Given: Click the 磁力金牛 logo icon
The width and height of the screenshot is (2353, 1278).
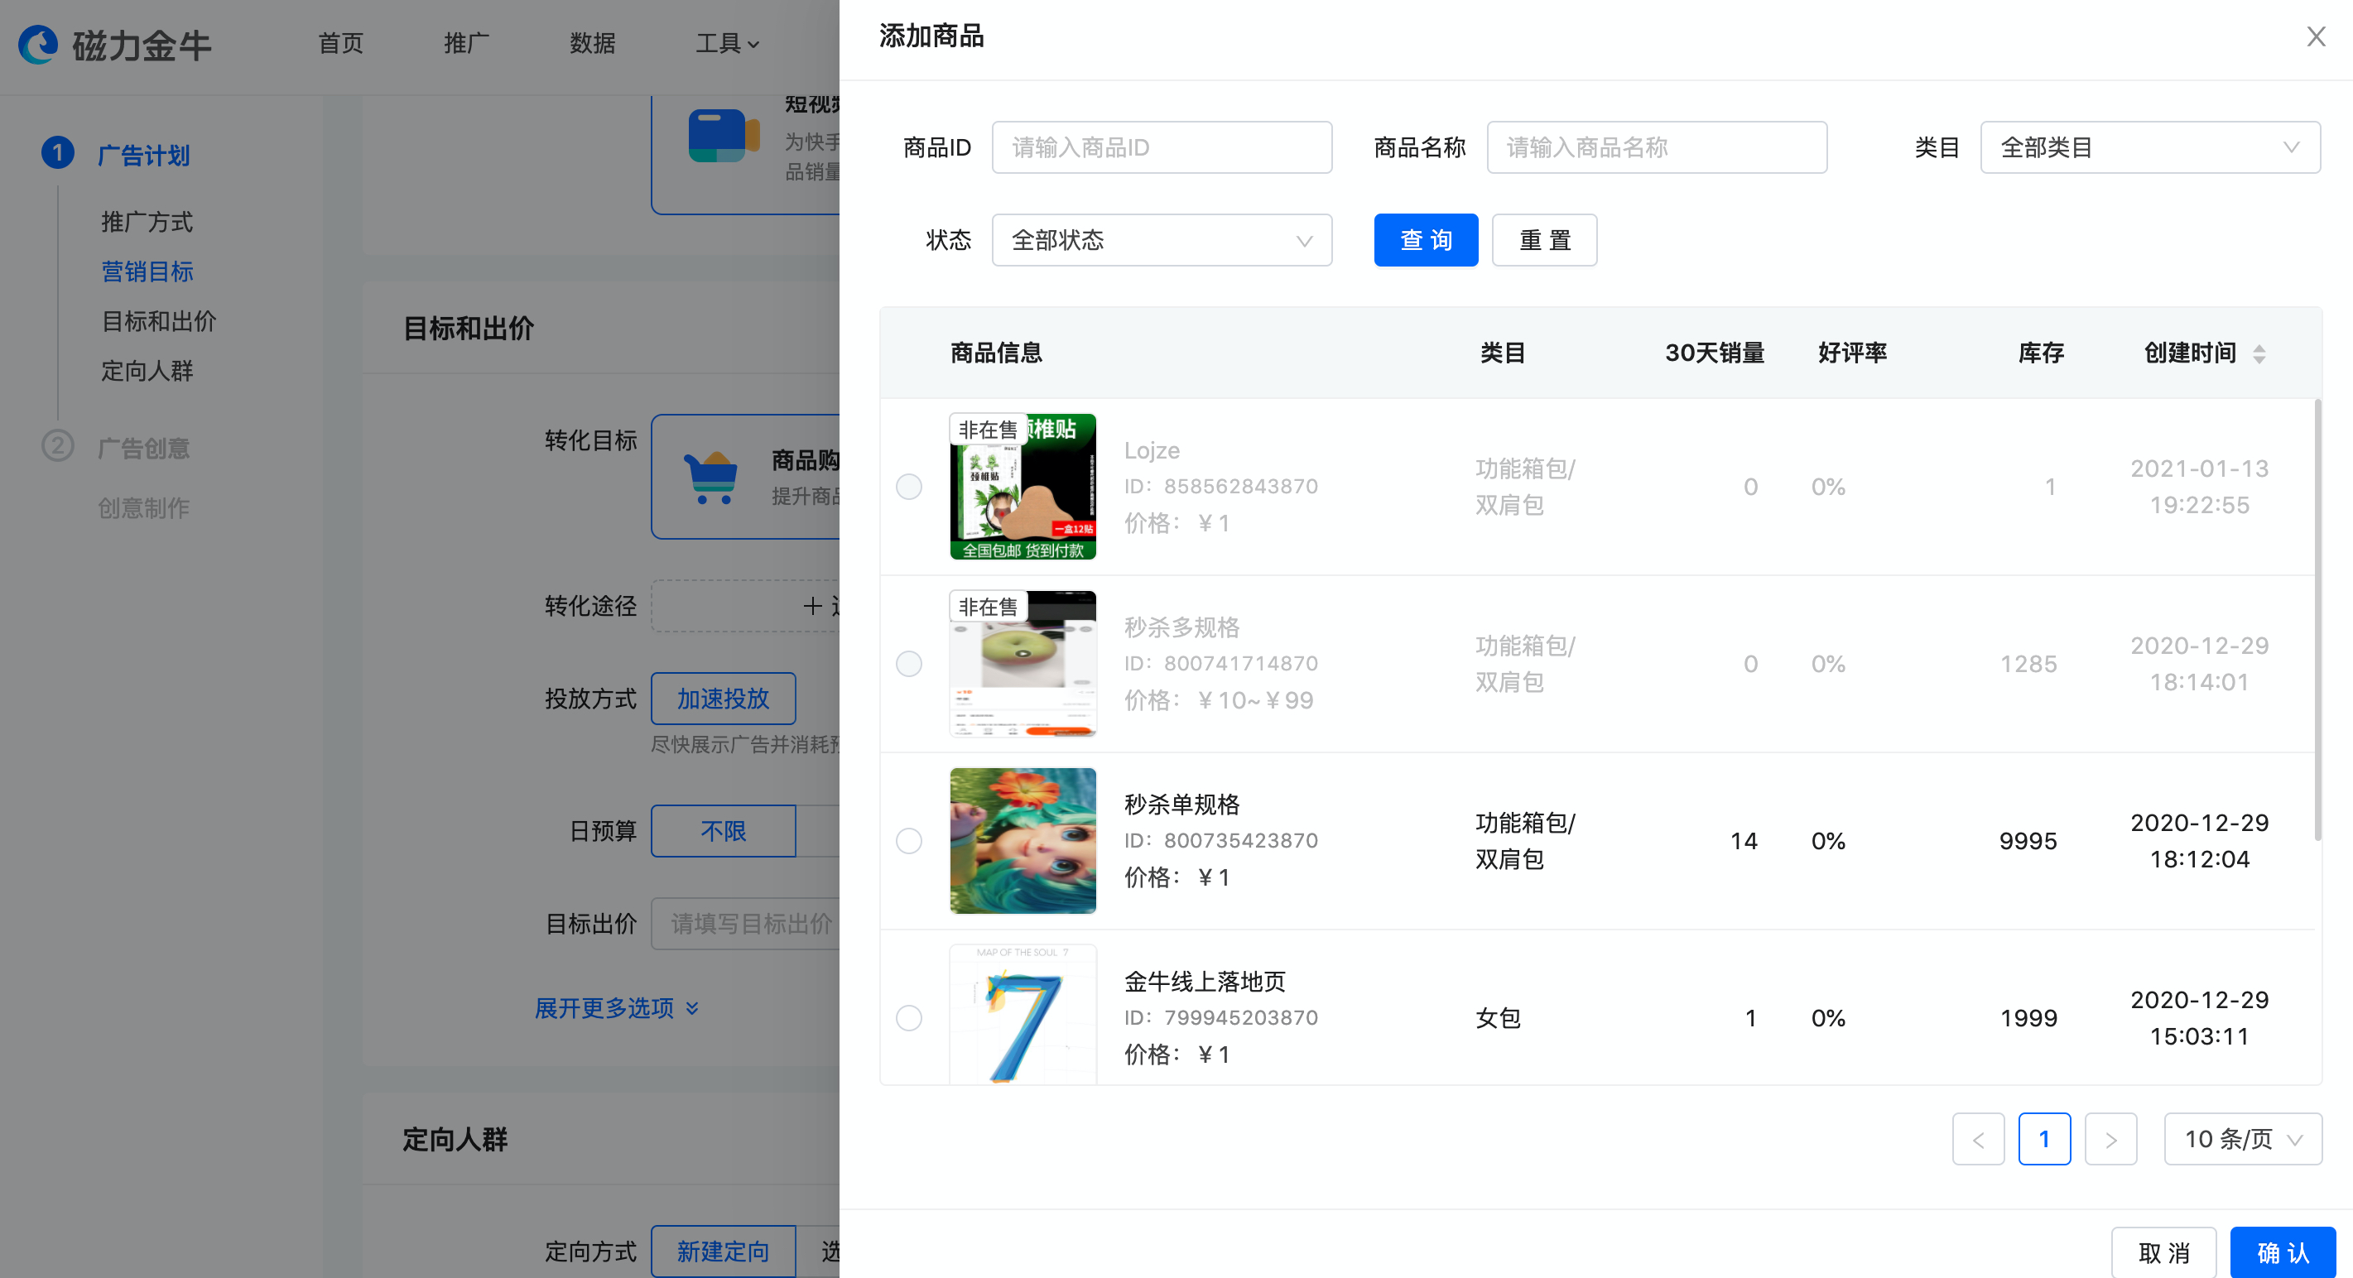Looking at the screenshot, I should click(x=38, y=44).
